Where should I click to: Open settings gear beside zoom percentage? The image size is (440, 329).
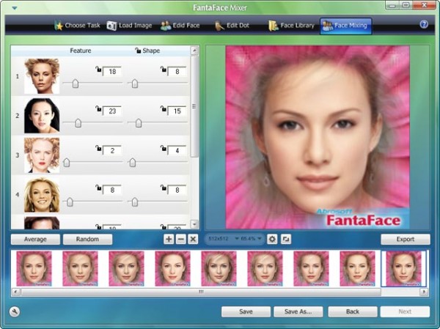[x=272, y=239]
